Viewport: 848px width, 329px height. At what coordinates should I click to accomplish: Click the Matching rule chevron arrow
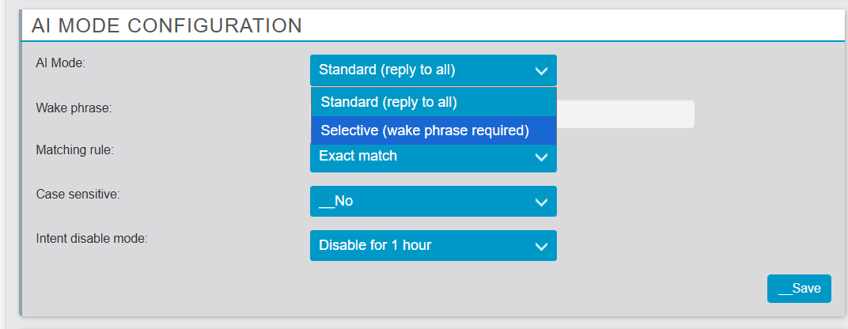tap(541, 157)
